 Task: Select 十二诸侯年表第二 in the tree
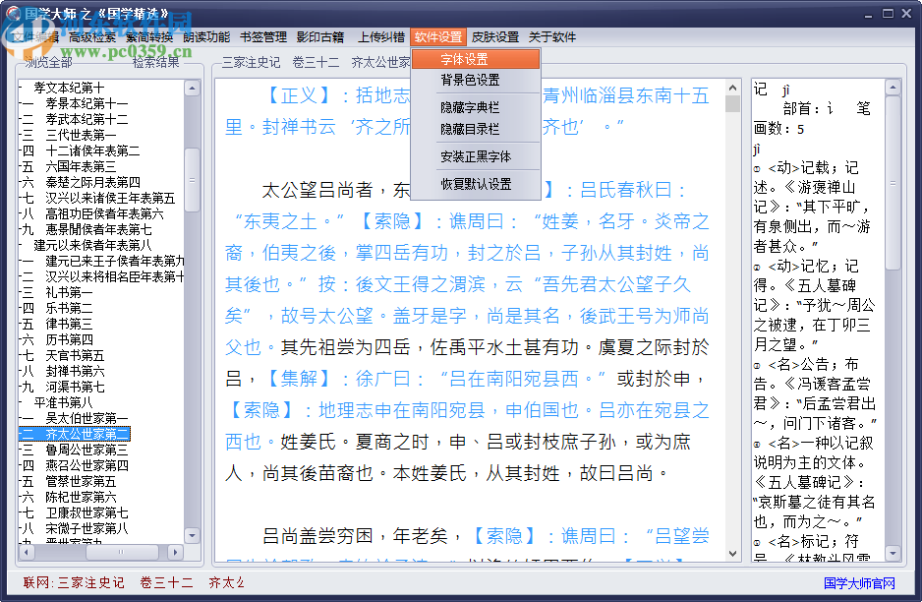92,151
